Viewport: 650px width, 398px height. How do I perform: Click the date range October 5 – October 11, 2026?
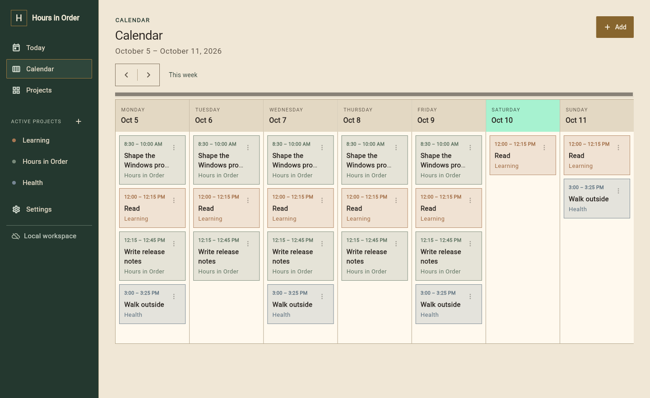click(x=168, y=51)
